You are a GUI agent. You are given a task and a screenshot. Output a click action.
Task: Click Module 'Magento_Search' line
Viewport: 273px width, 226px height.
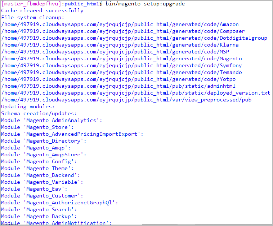coord(39,209)
